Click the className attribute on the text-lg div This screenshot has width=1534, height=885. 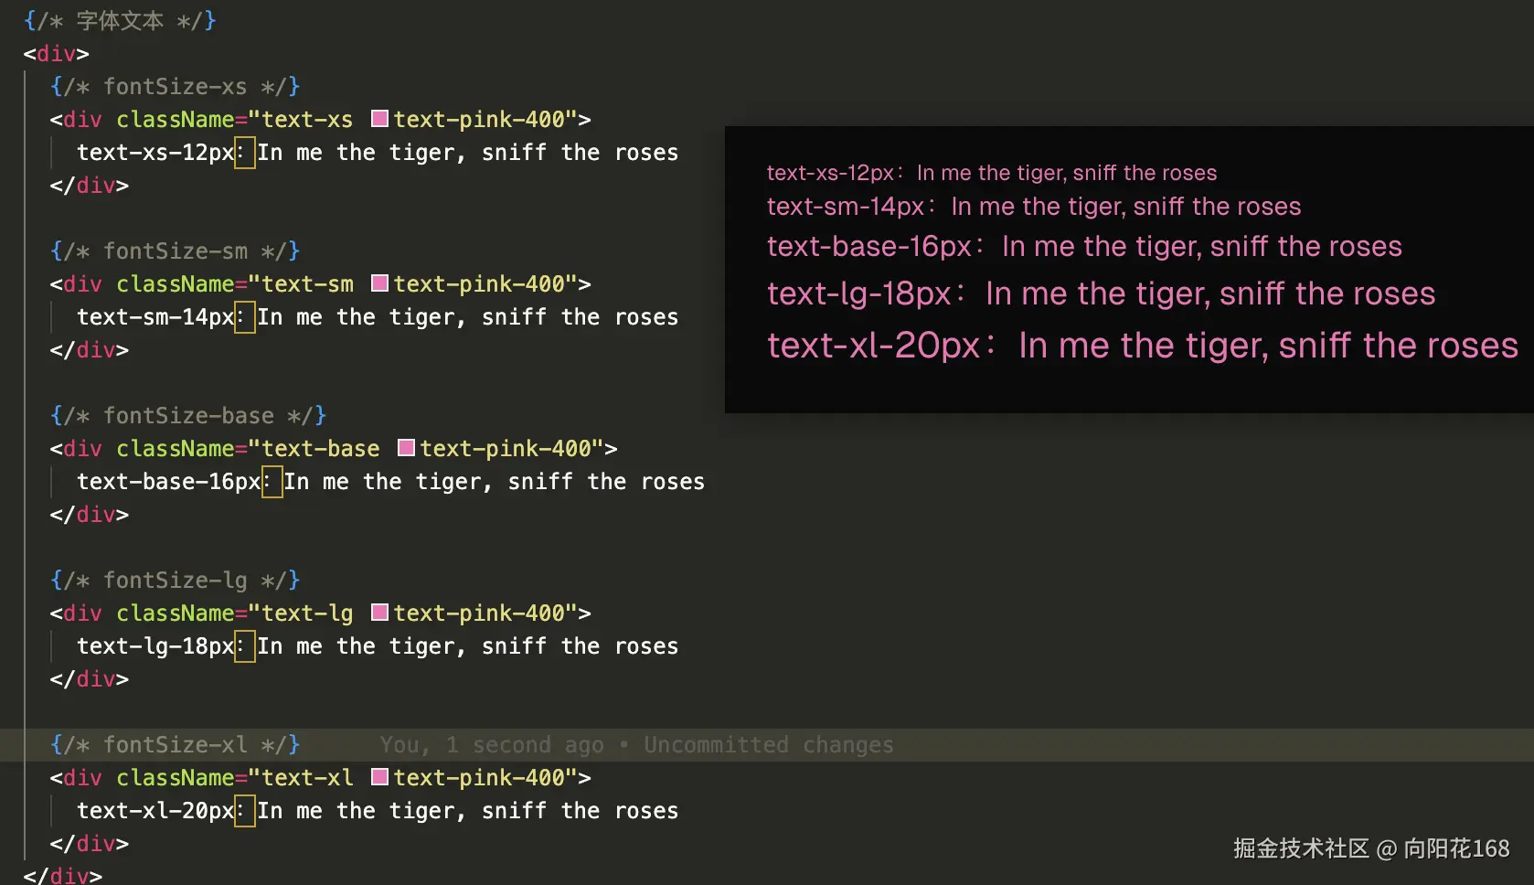[x=175, y=613]
